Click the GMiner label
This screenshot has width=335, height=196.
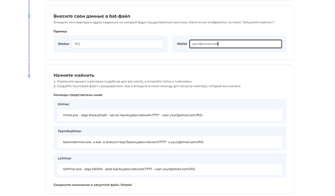point(64,104)
